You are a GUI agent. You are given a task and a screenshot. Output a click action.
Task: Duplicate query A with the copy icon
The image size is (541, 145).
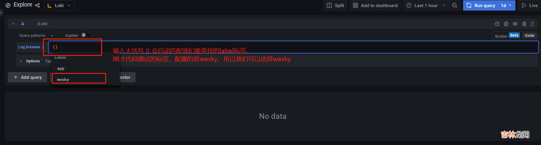point(506,24)
